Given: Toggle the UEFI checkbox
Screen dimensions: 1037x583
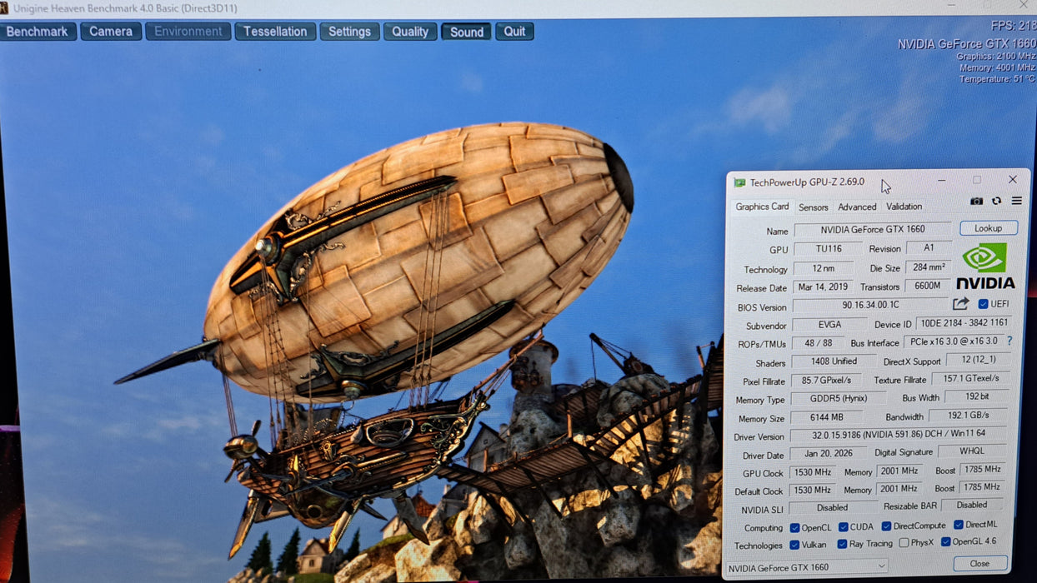Looking at the screenshot, I should point(983,304).
